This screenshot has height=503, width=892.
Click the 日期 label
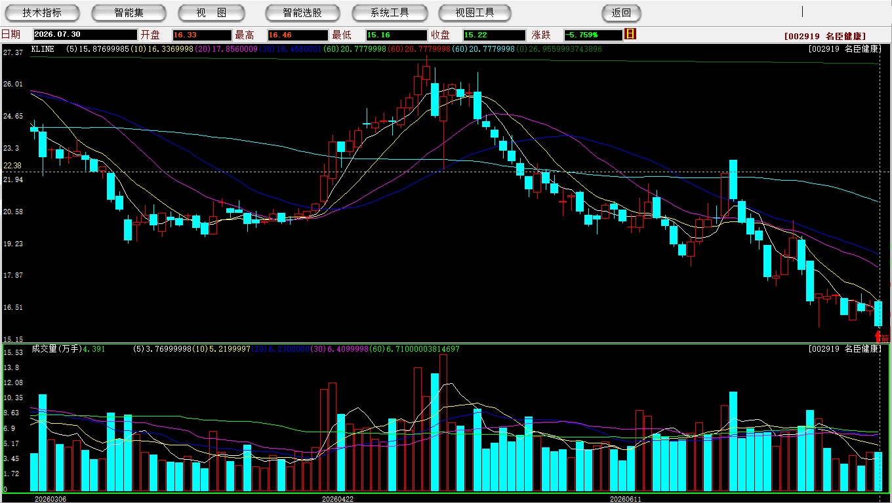(10, 35)
